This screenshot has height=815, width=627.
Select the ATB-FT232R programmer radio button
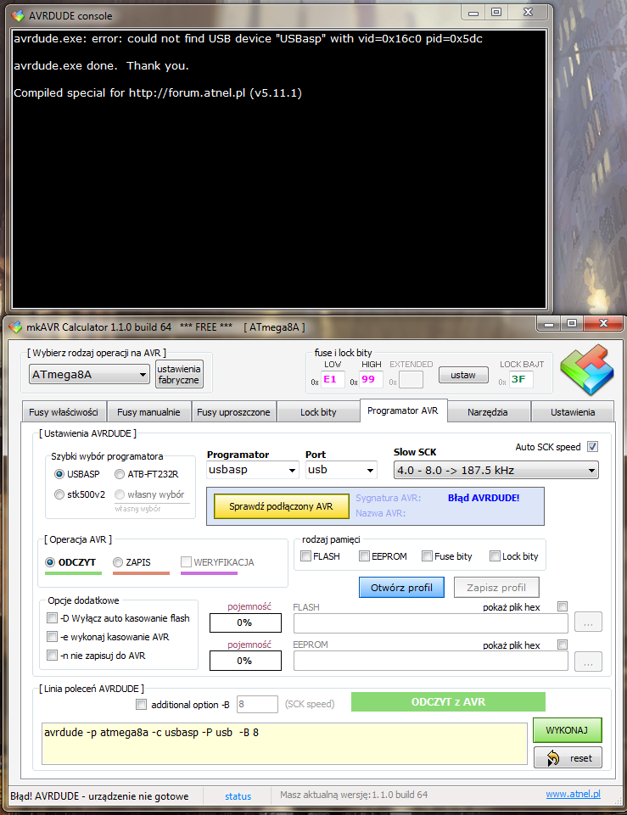(x=120, y=474)
